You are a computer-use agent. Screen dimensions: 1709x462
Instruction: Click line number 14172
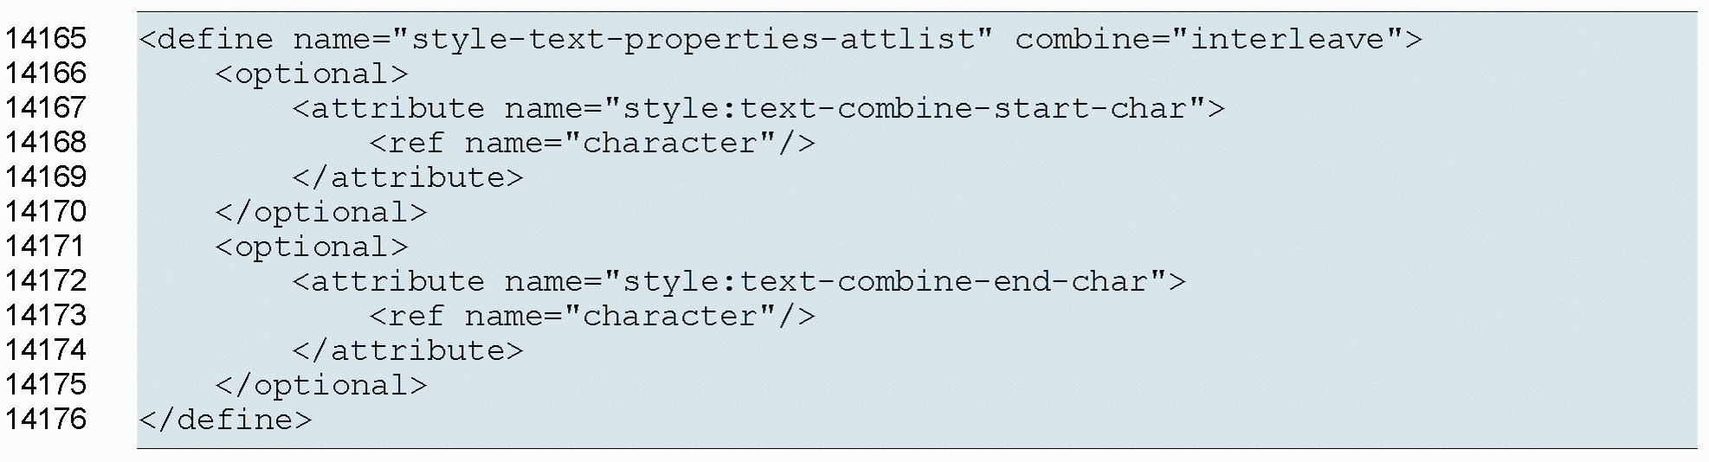point(46,281)
